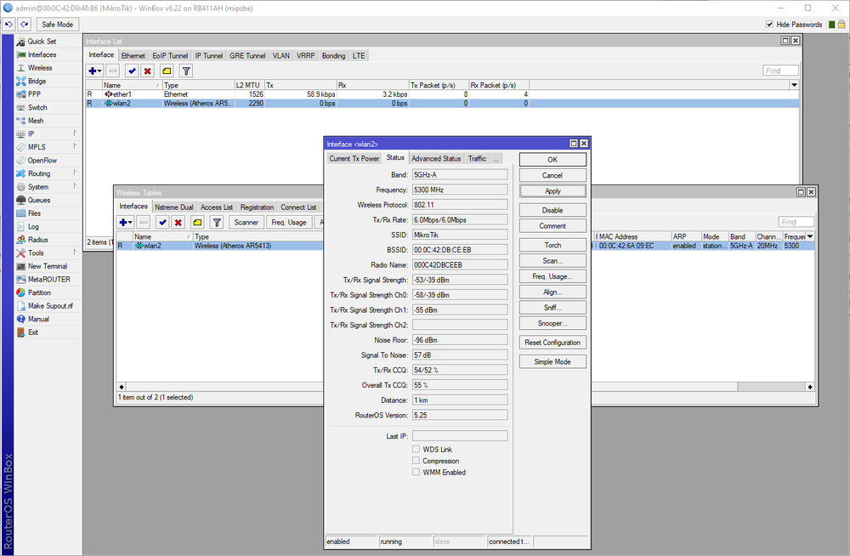850x556 pixels.
Task: Open Partition in the sidebar
Action: (39, 292)
